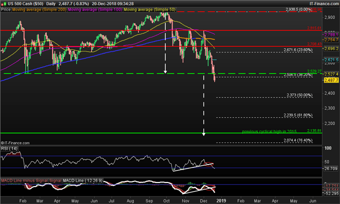Click the cyan 2,621.5 axis price tag
The image size is (340, 204).
[331, 59]
